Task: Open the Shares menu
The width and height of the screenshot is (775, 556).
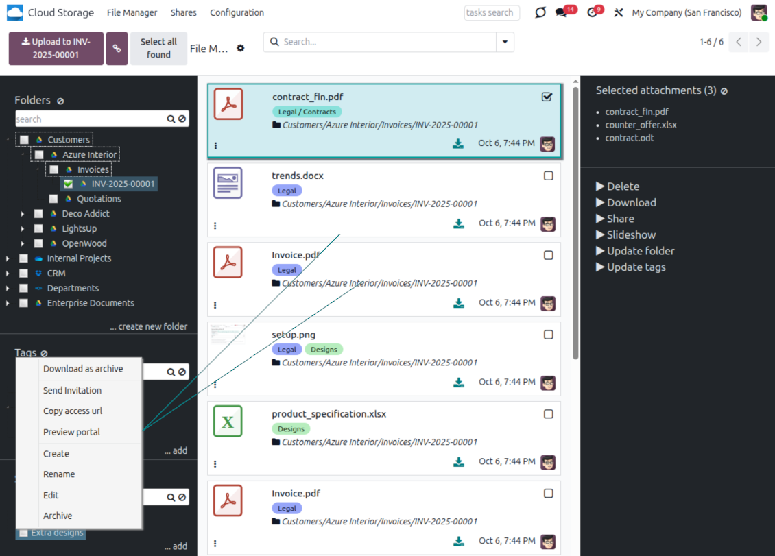Action: click(x=183, y=13)
